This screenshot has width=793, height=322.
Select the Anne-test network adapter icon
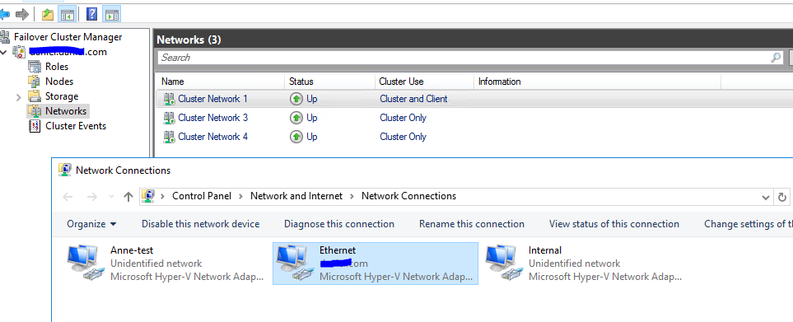click(x=83, y=262)
